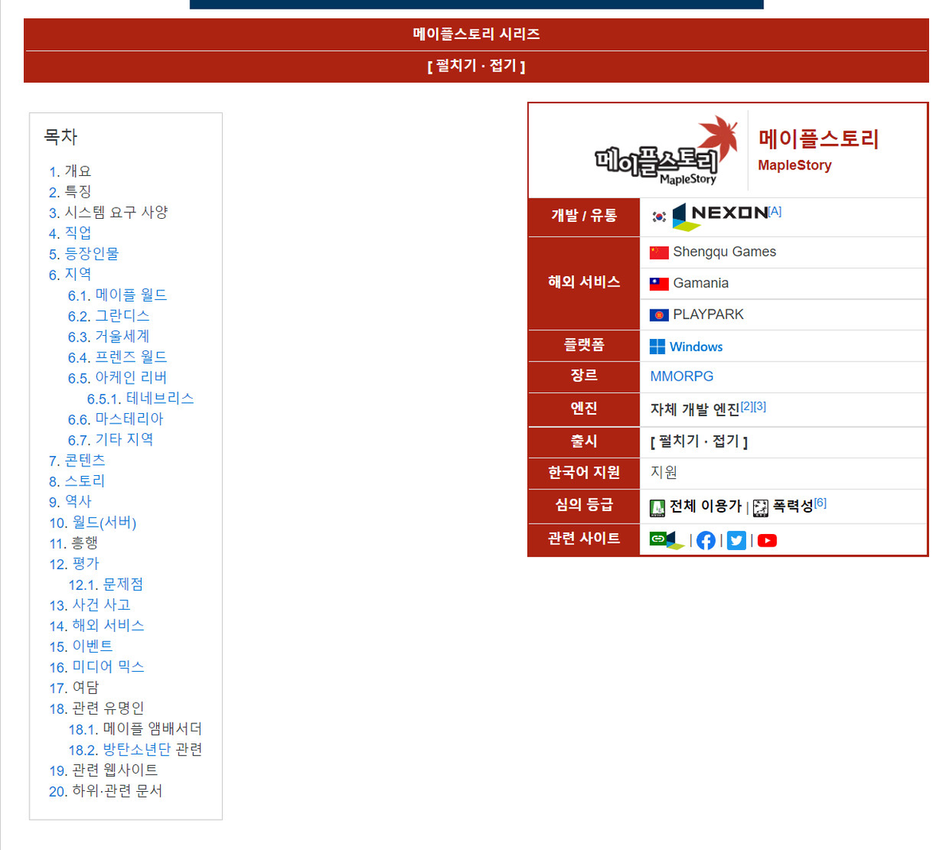Image resolution: width=949 pixels, height=850 pixels.
Task: Go to subsection 6.5. 아케인 리버
Action: pos(117,377)
